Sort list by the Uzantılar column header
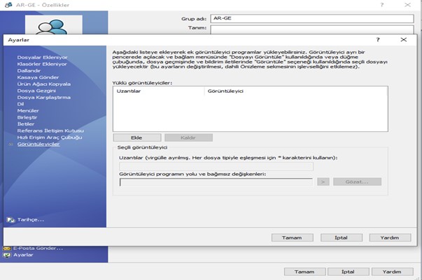The height and width of the screenshot is (280, 422). tap(158, 91)
